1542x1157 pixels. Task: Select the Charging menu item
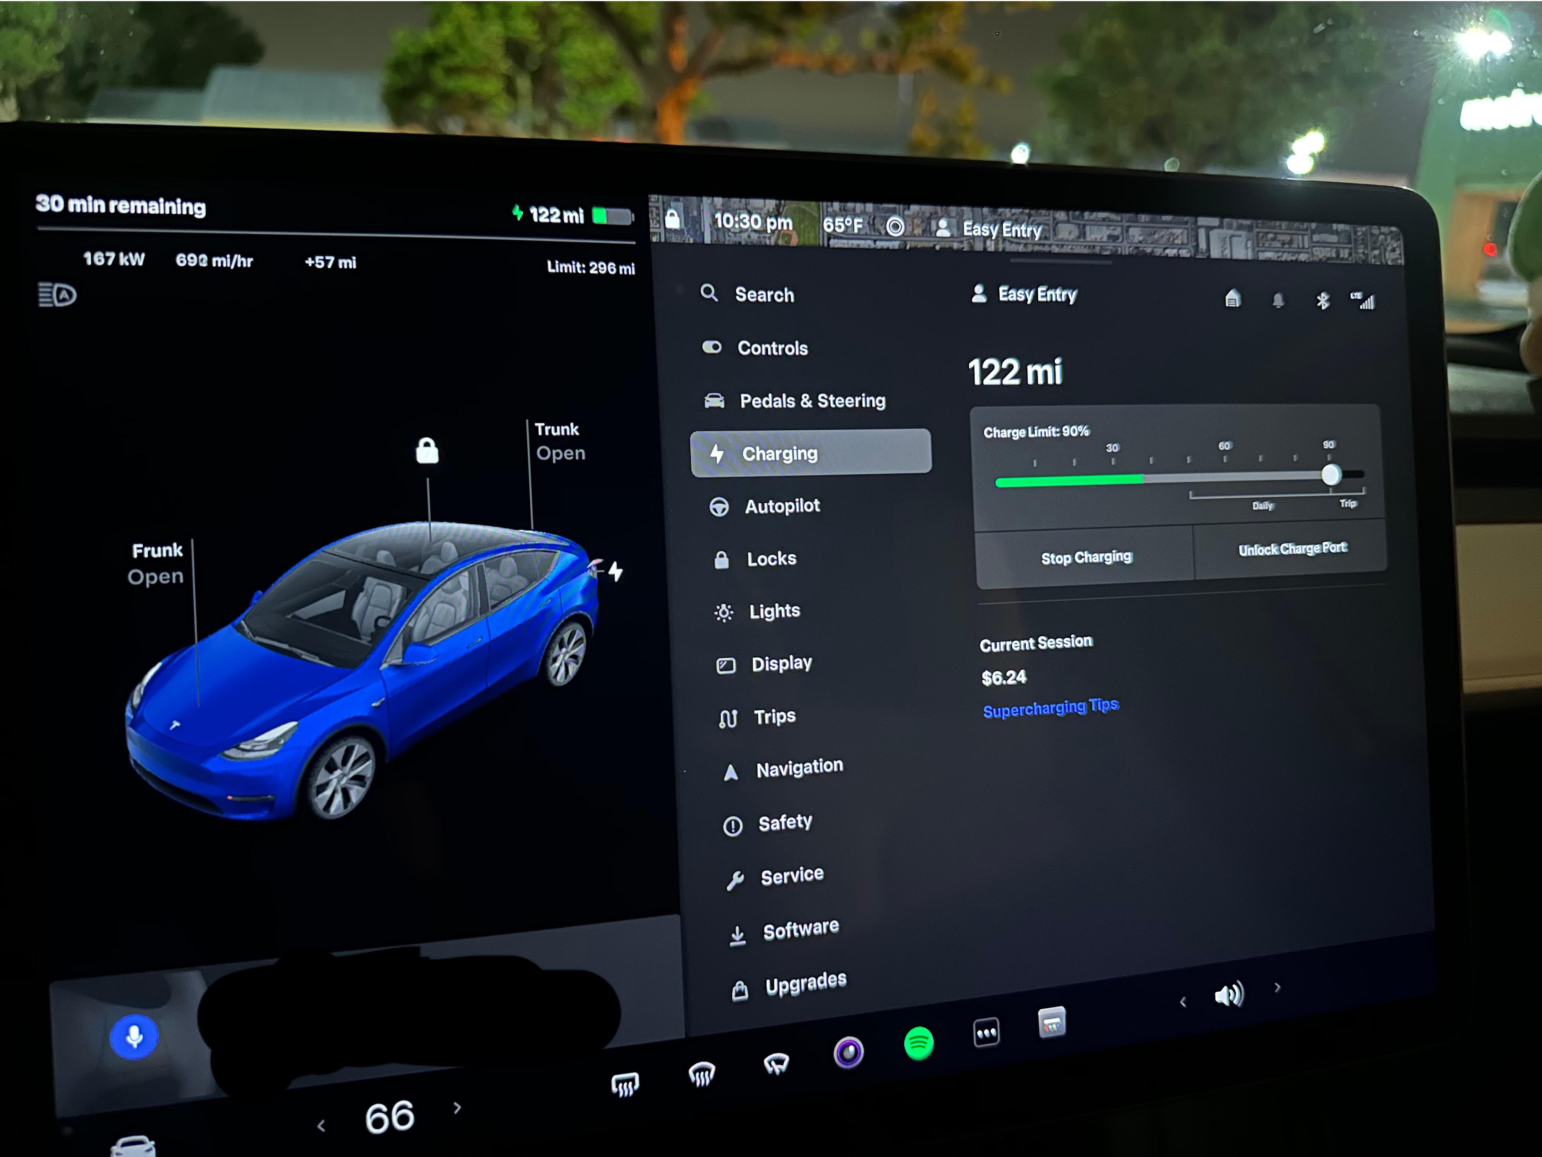(x=811, y=453)
